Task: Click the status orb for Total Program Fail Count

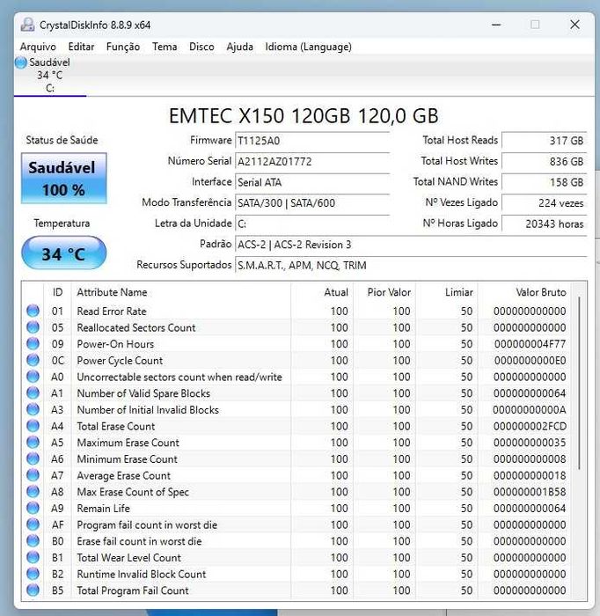Action: (x=33, y=590)
